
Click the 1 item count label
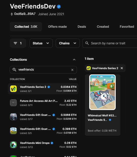pos(89,59)
